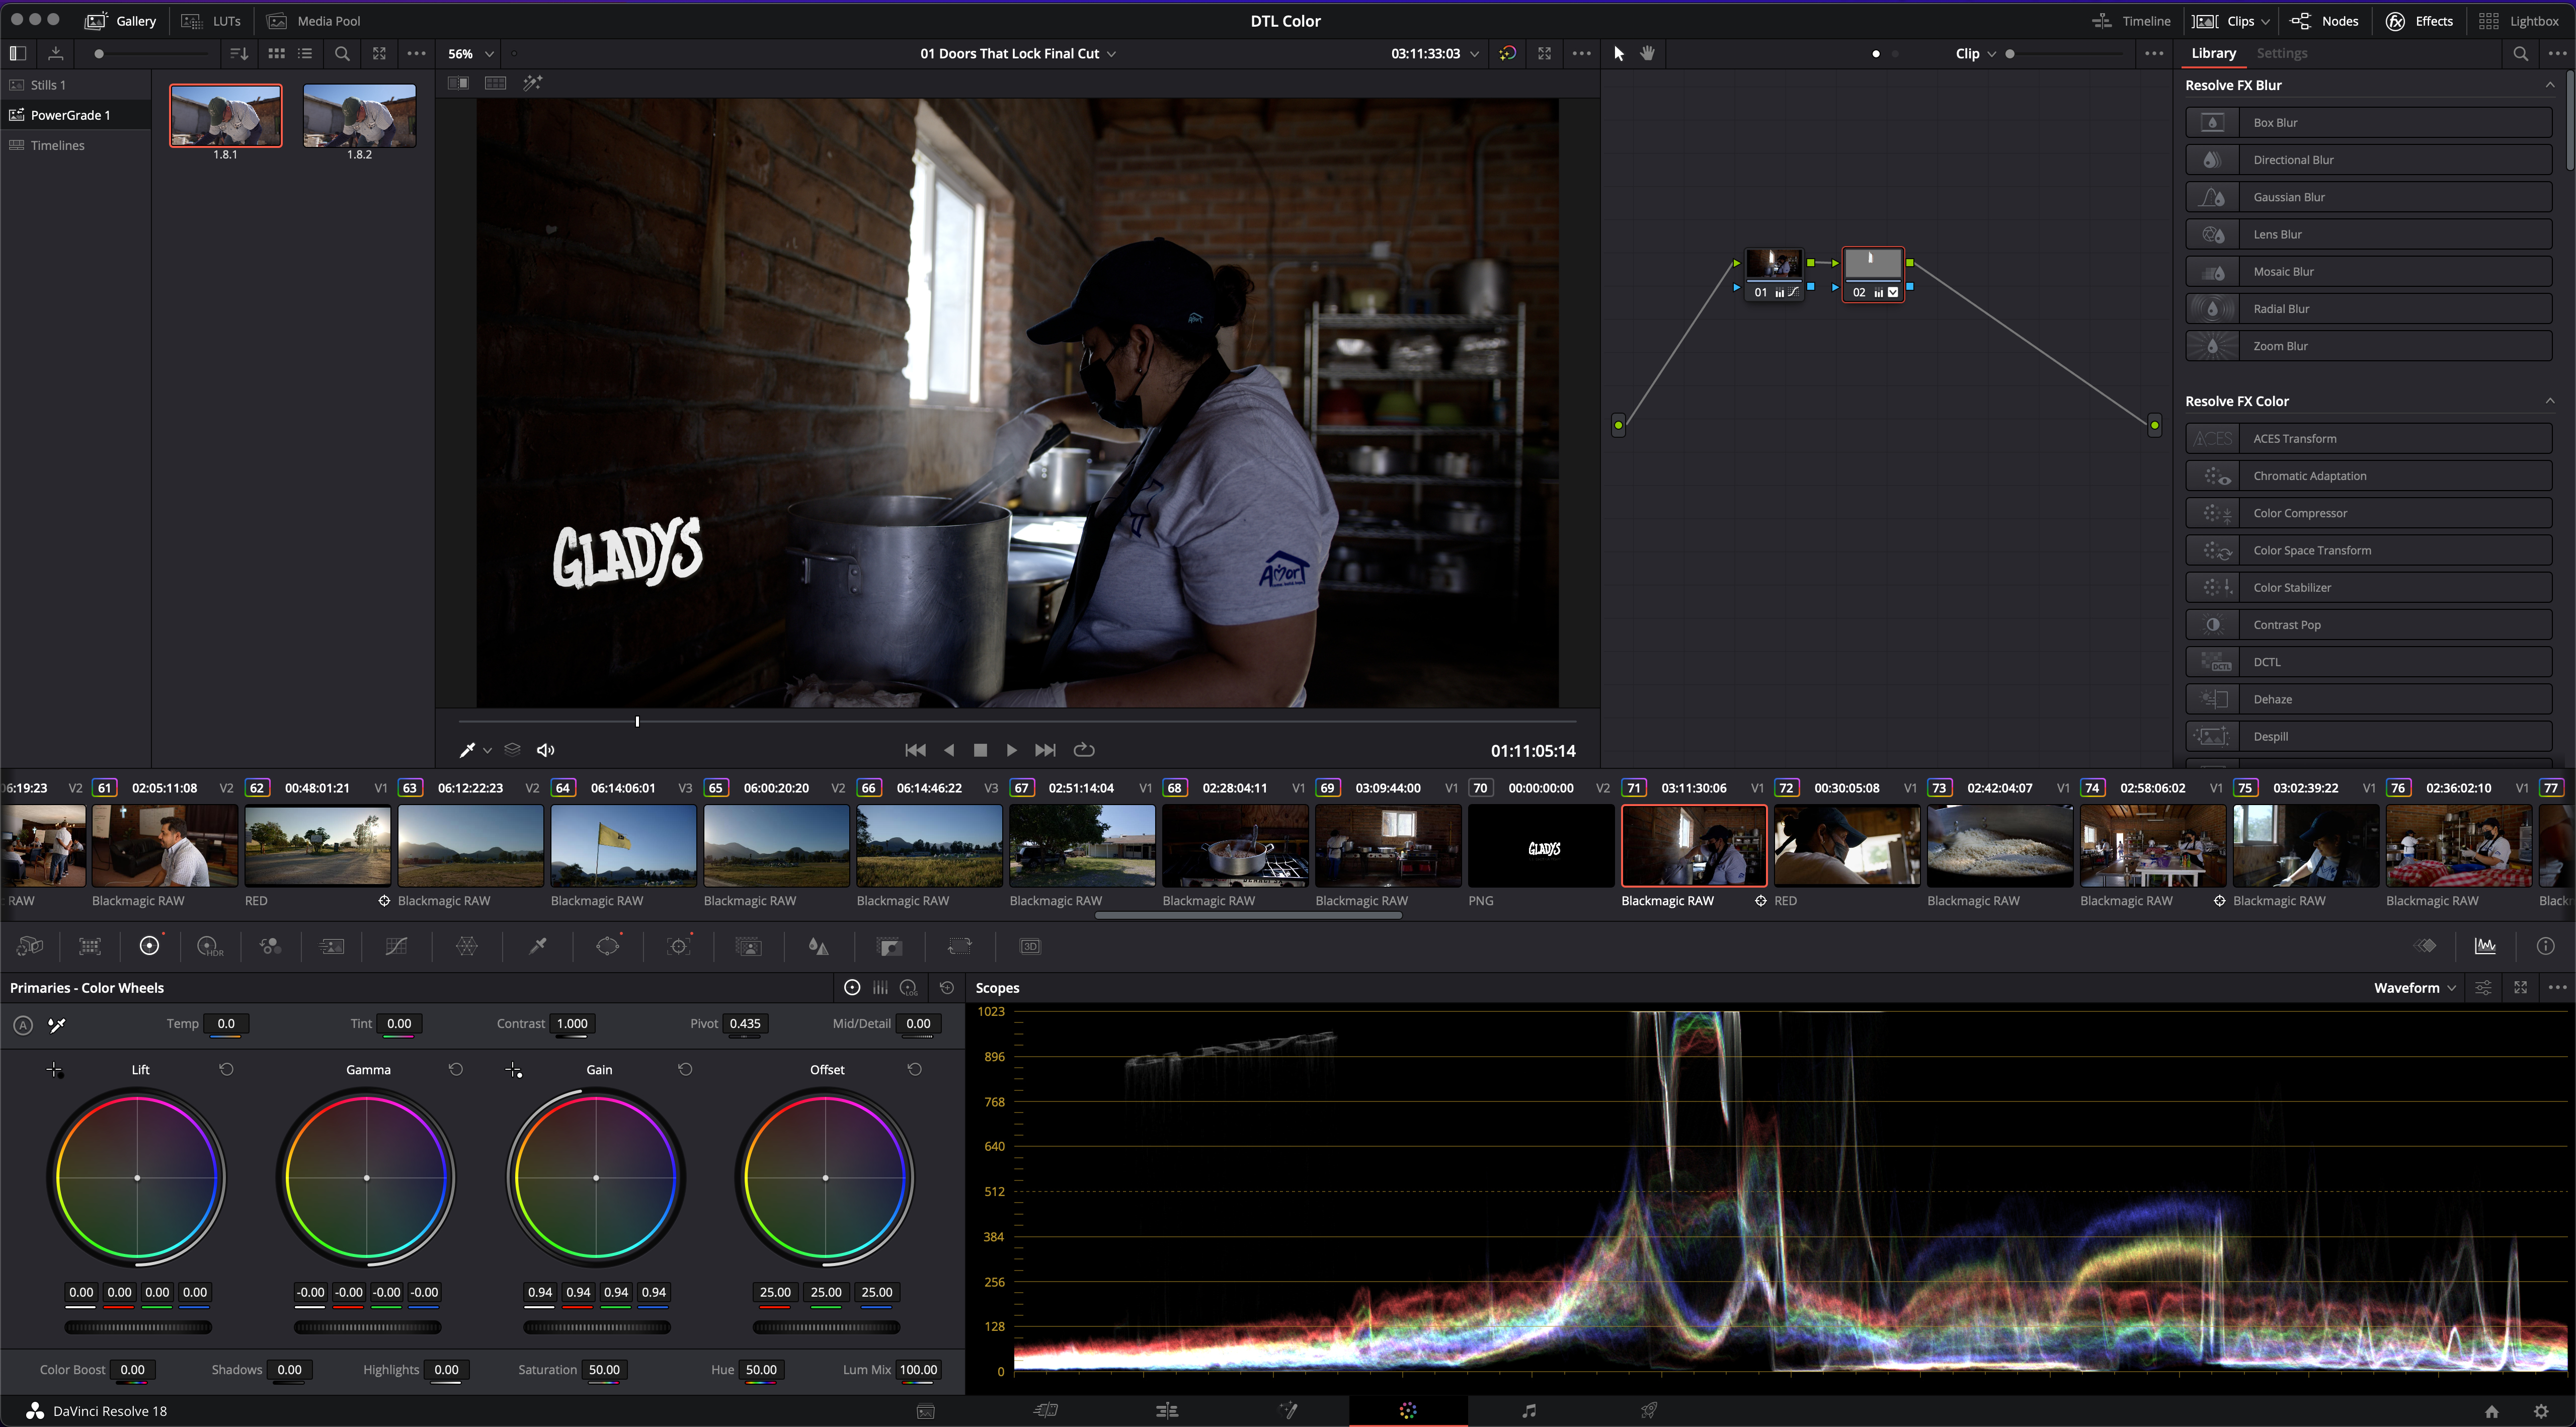Pick white balance with the eyedropper
The image size is (2576, 1427).
(x=57, y=1025)
